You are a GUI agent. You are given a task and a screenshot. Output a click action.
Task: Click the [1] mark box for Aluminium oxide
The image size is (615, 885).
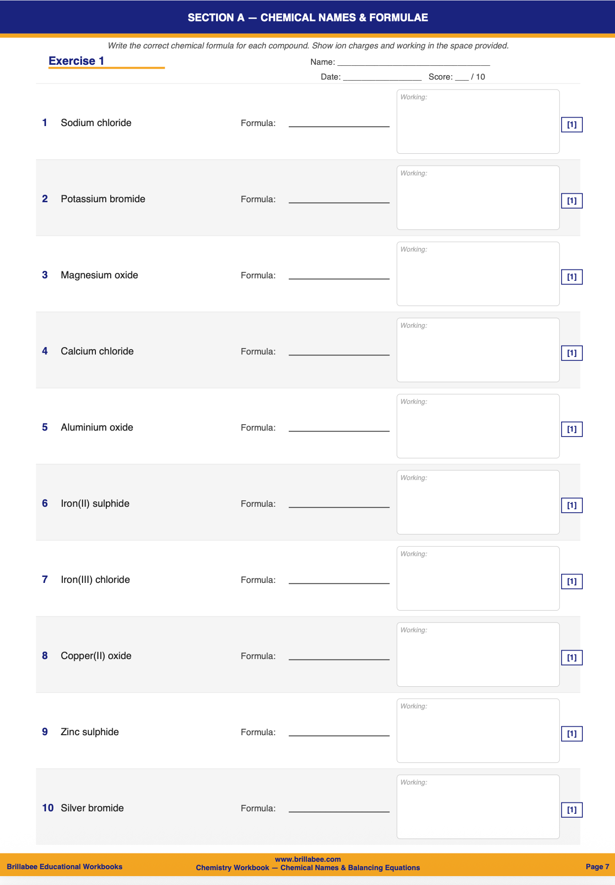coord(571,429)
